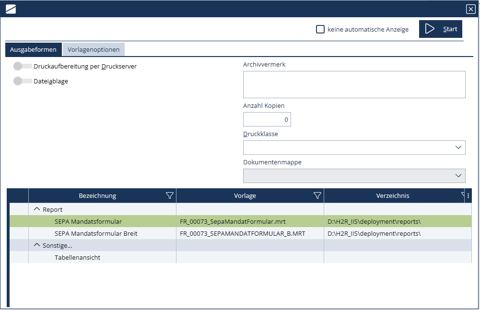Select the SEPA Mandatsformular row

point(241,221)
